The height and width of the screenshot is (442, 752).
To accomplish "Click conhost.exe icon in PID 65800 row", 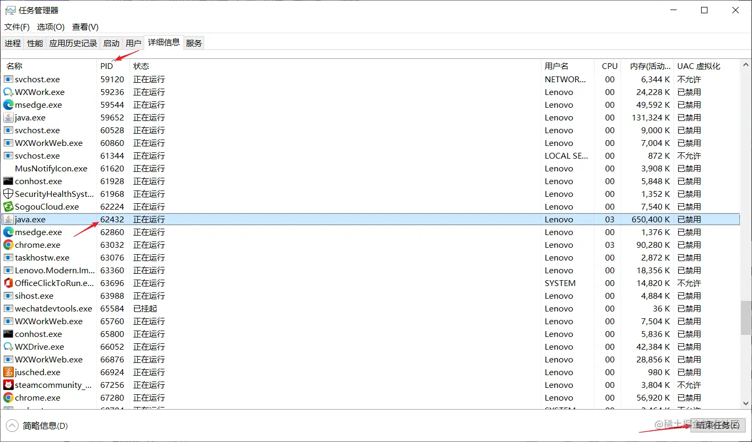I will [x=8, y=334].
